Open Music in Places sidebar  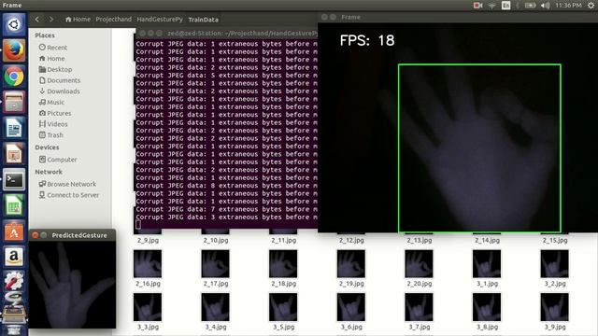51,102
